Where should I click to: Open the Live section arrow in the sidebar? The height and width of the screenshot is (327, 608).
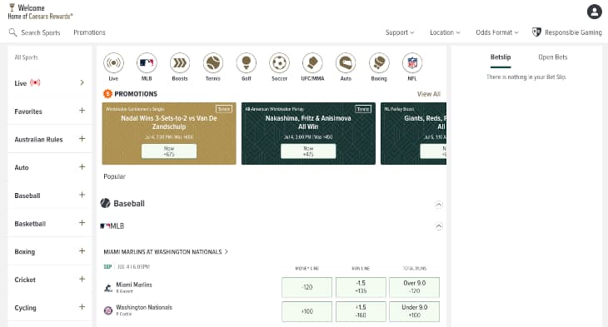(x=82, y=82)
